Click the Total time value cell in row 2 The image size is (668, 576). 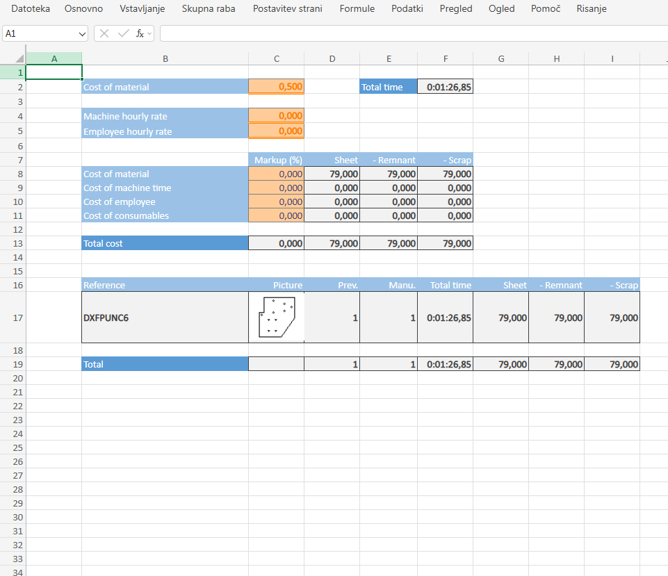click(x=445, y=87)
